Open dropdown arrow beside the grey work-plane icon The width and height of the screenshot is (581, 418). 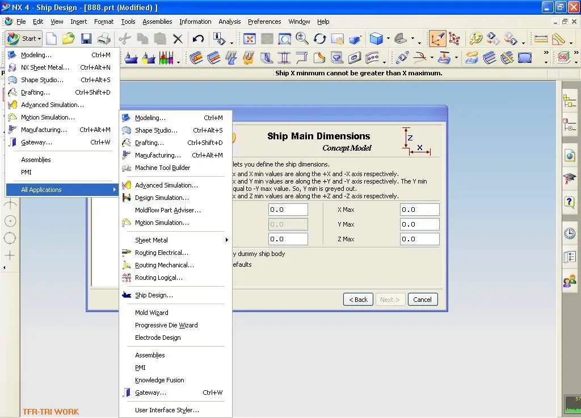412,39
